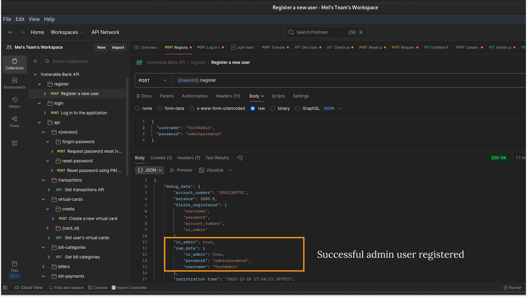Viewport: 527px width, 297px height.
Task: Switch to the Authorization request tab
Action: pos(195,96)
